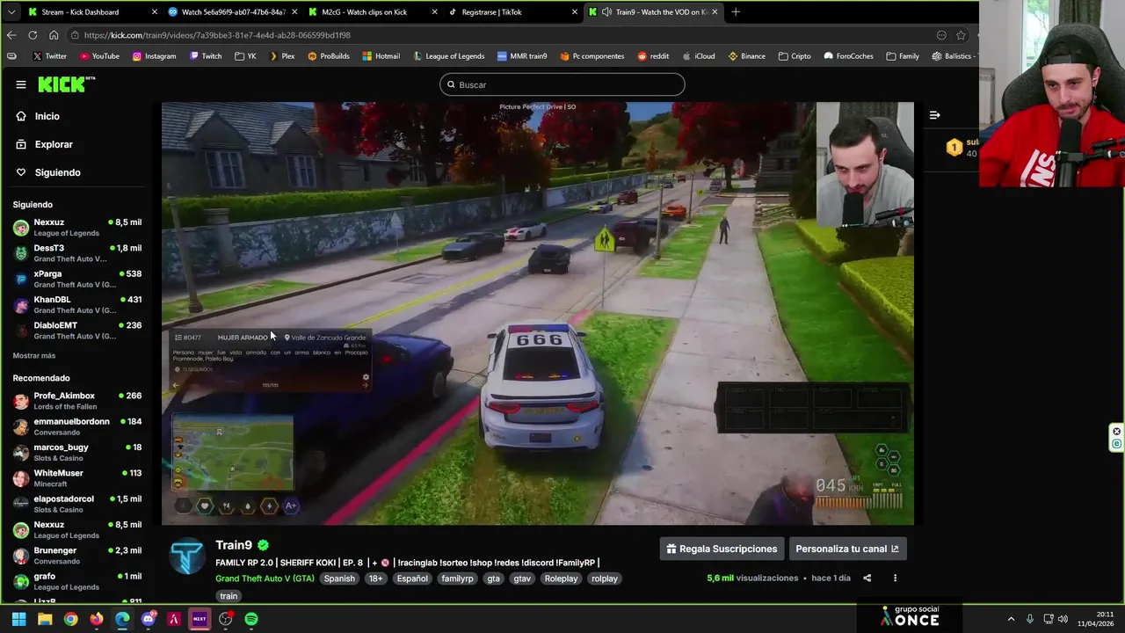Expand following list with Mostrar más

(34, 355)
